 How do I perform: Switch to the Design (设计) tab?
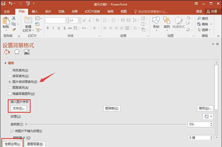point(48,11)
